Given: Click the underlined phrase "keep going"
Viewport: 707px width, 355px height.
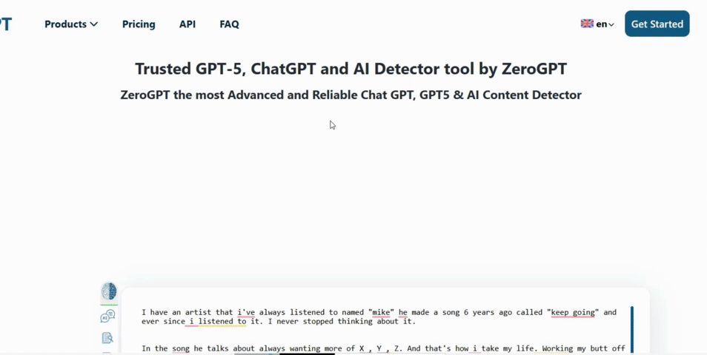Looking at the screenshot, I should [573, 312].
